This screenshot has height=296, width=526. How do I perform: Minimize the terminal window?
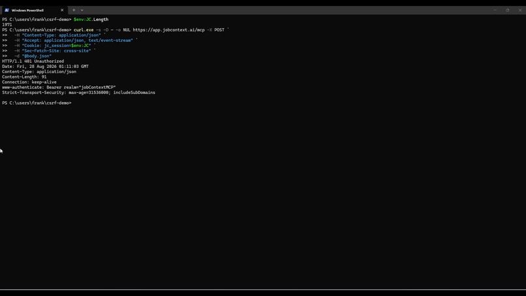(x=495, y=10)
